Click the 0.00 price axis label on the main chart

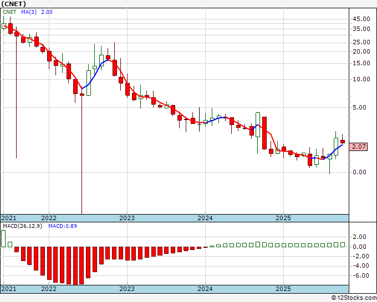pos(359,172)
